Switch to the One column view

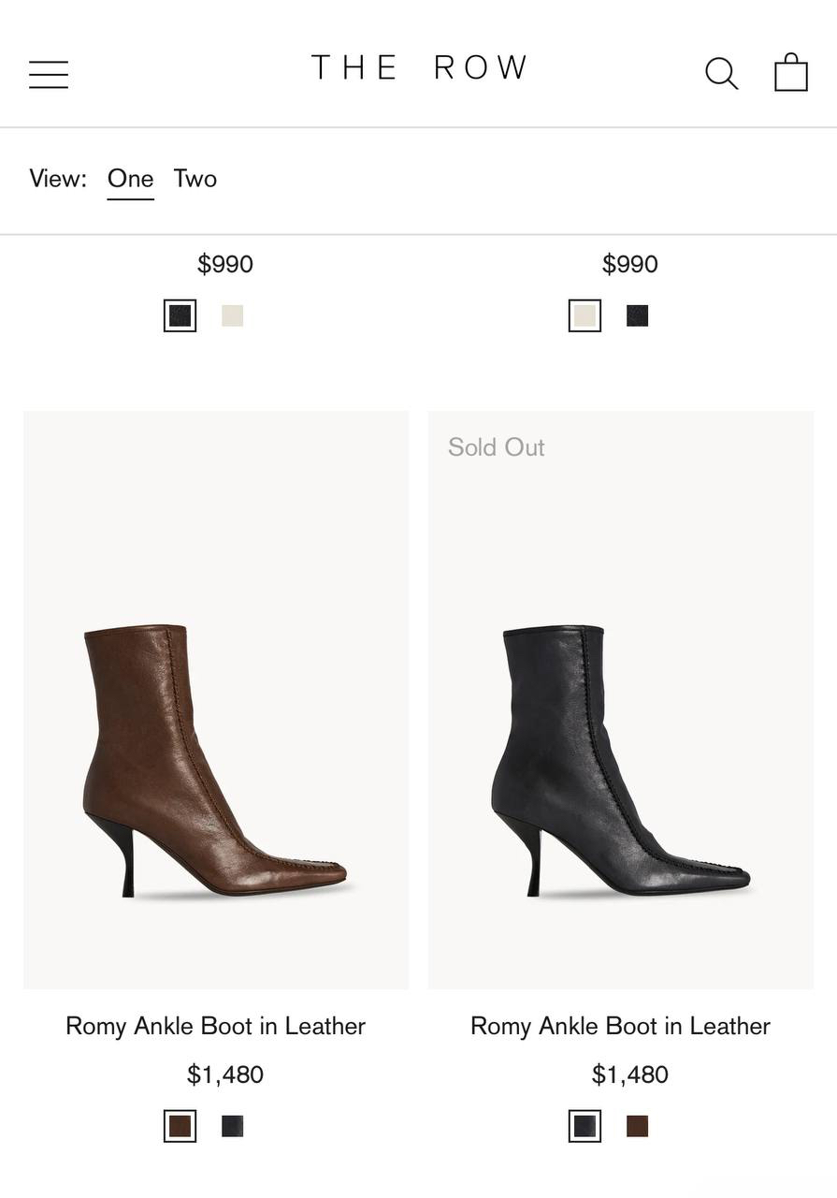point(130,179)
